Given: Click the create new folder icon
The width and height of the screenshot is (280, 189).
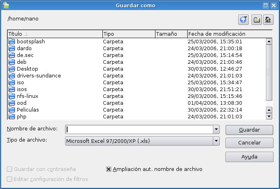Looking at the screenshot, I should [x=256, y=20].
